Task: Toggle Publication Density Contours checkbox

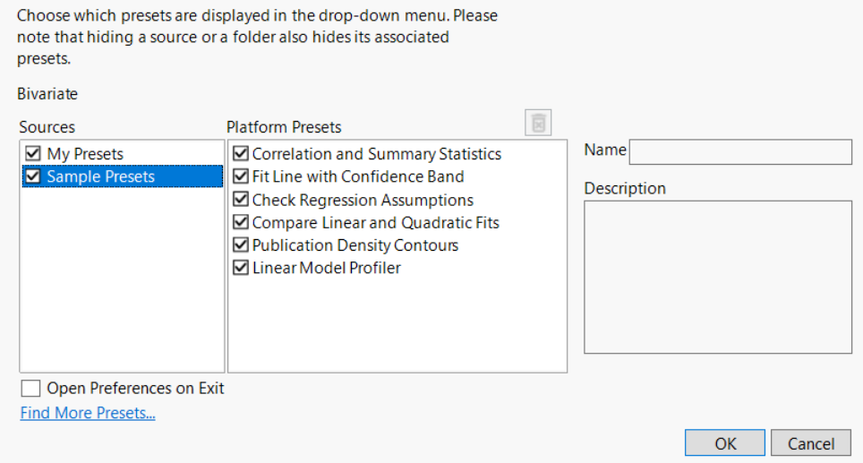Action: click(241, 245)
